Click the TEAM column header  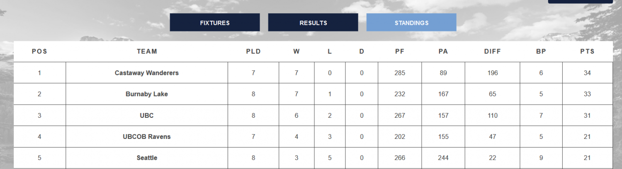pyautogui.click(x=147, y=52)
